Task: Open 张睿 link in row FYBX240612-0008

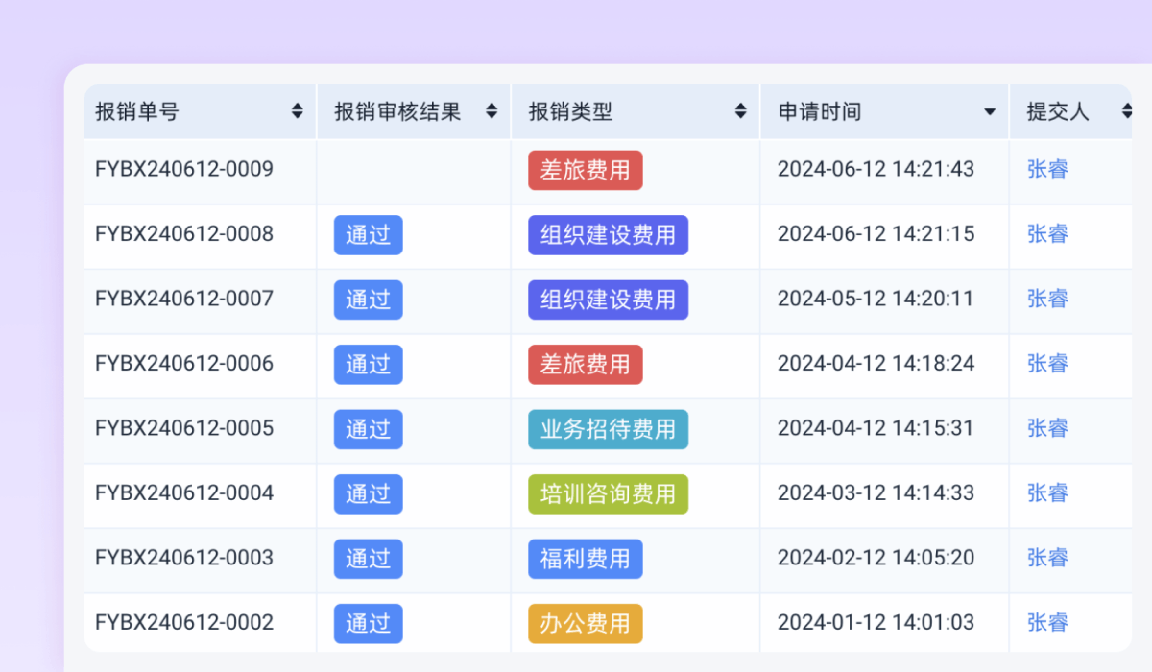Action: tap(1047, 234)
